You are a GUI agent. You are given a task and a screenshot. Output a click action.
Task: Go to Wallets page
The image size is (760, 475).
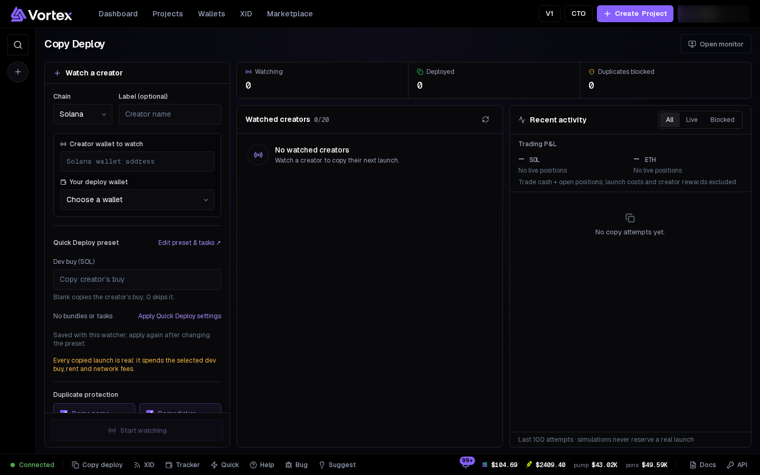pos(212,14)
